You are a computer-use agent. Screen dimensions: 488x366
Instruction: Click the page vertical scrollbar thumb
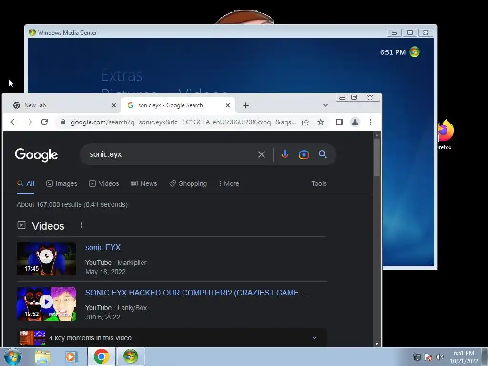pos(376,157)
